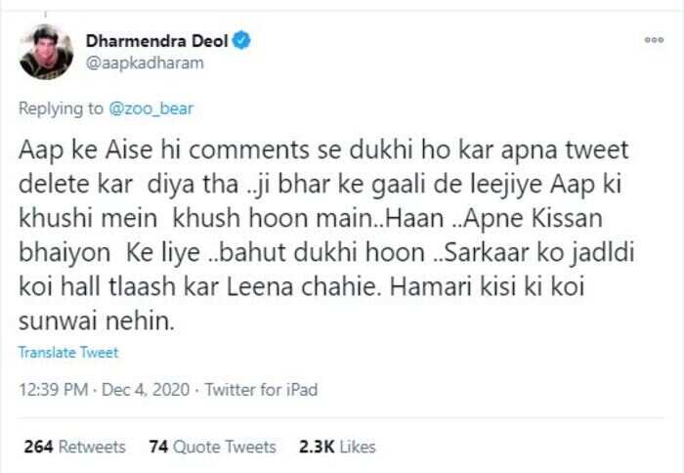The image size is (684, 473).
Task: Click the Dec 4, 2020 date
Action: click(146, 389)
